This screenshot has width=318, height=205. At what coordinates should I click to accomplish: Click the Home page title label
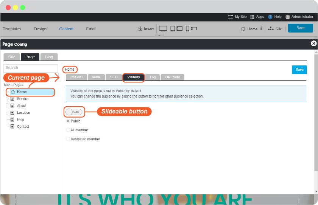click(x=70, y=70)
